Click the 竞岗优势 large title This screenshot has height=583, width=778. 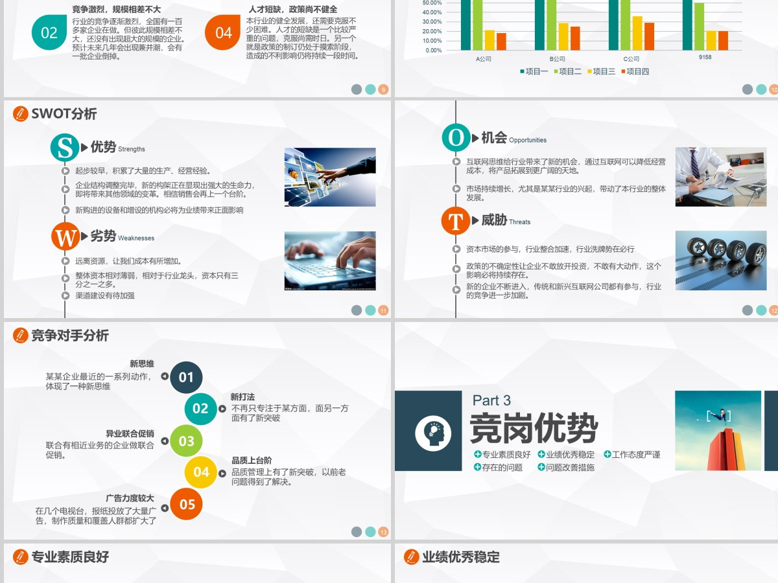534,428
